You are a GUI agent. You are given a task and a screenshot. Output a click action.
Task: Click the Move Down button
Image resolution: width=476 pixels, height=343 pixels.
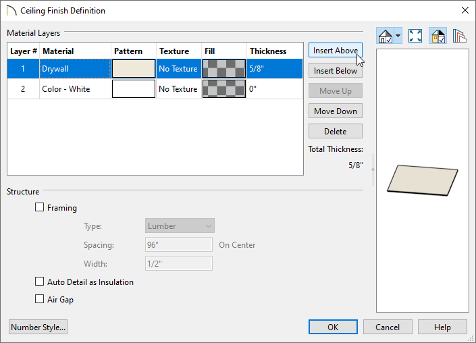[x=336, y=111]
